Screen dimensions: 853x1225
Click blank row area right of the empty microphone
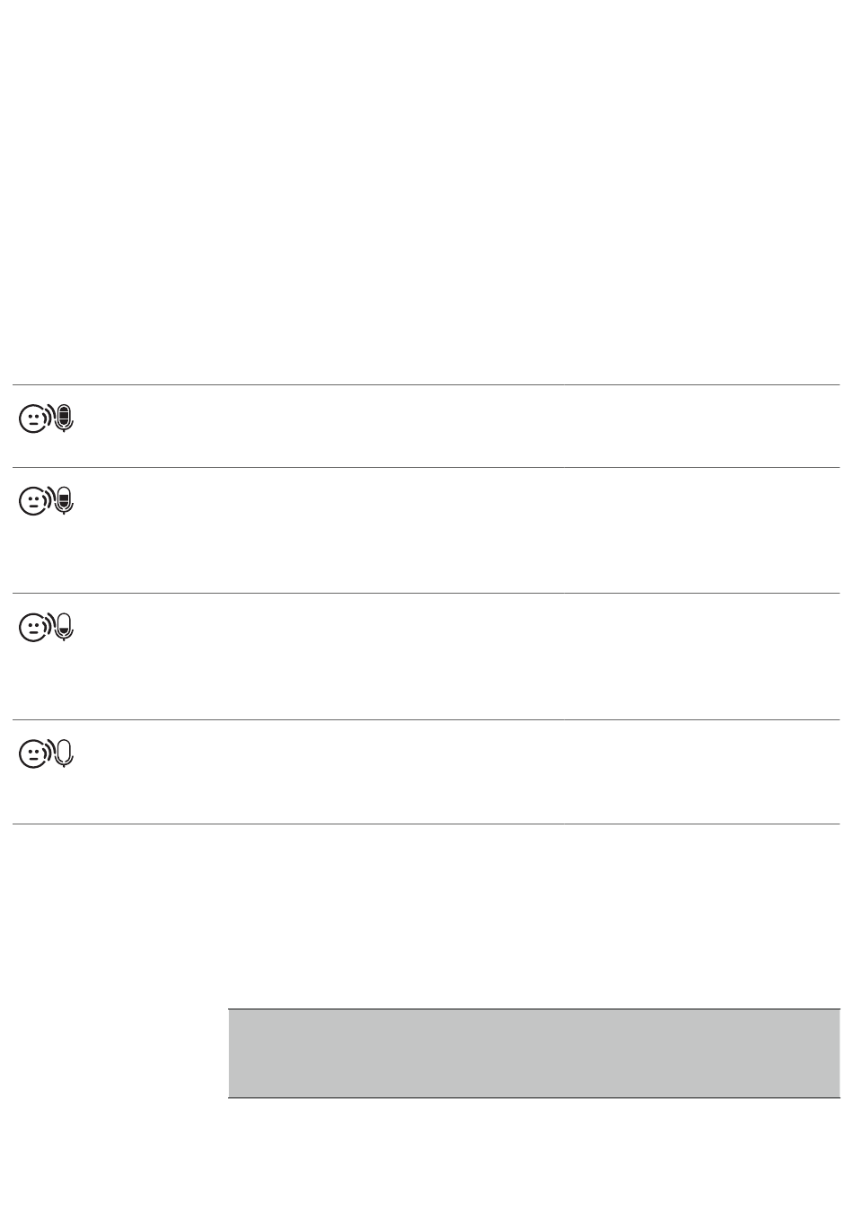449,771
